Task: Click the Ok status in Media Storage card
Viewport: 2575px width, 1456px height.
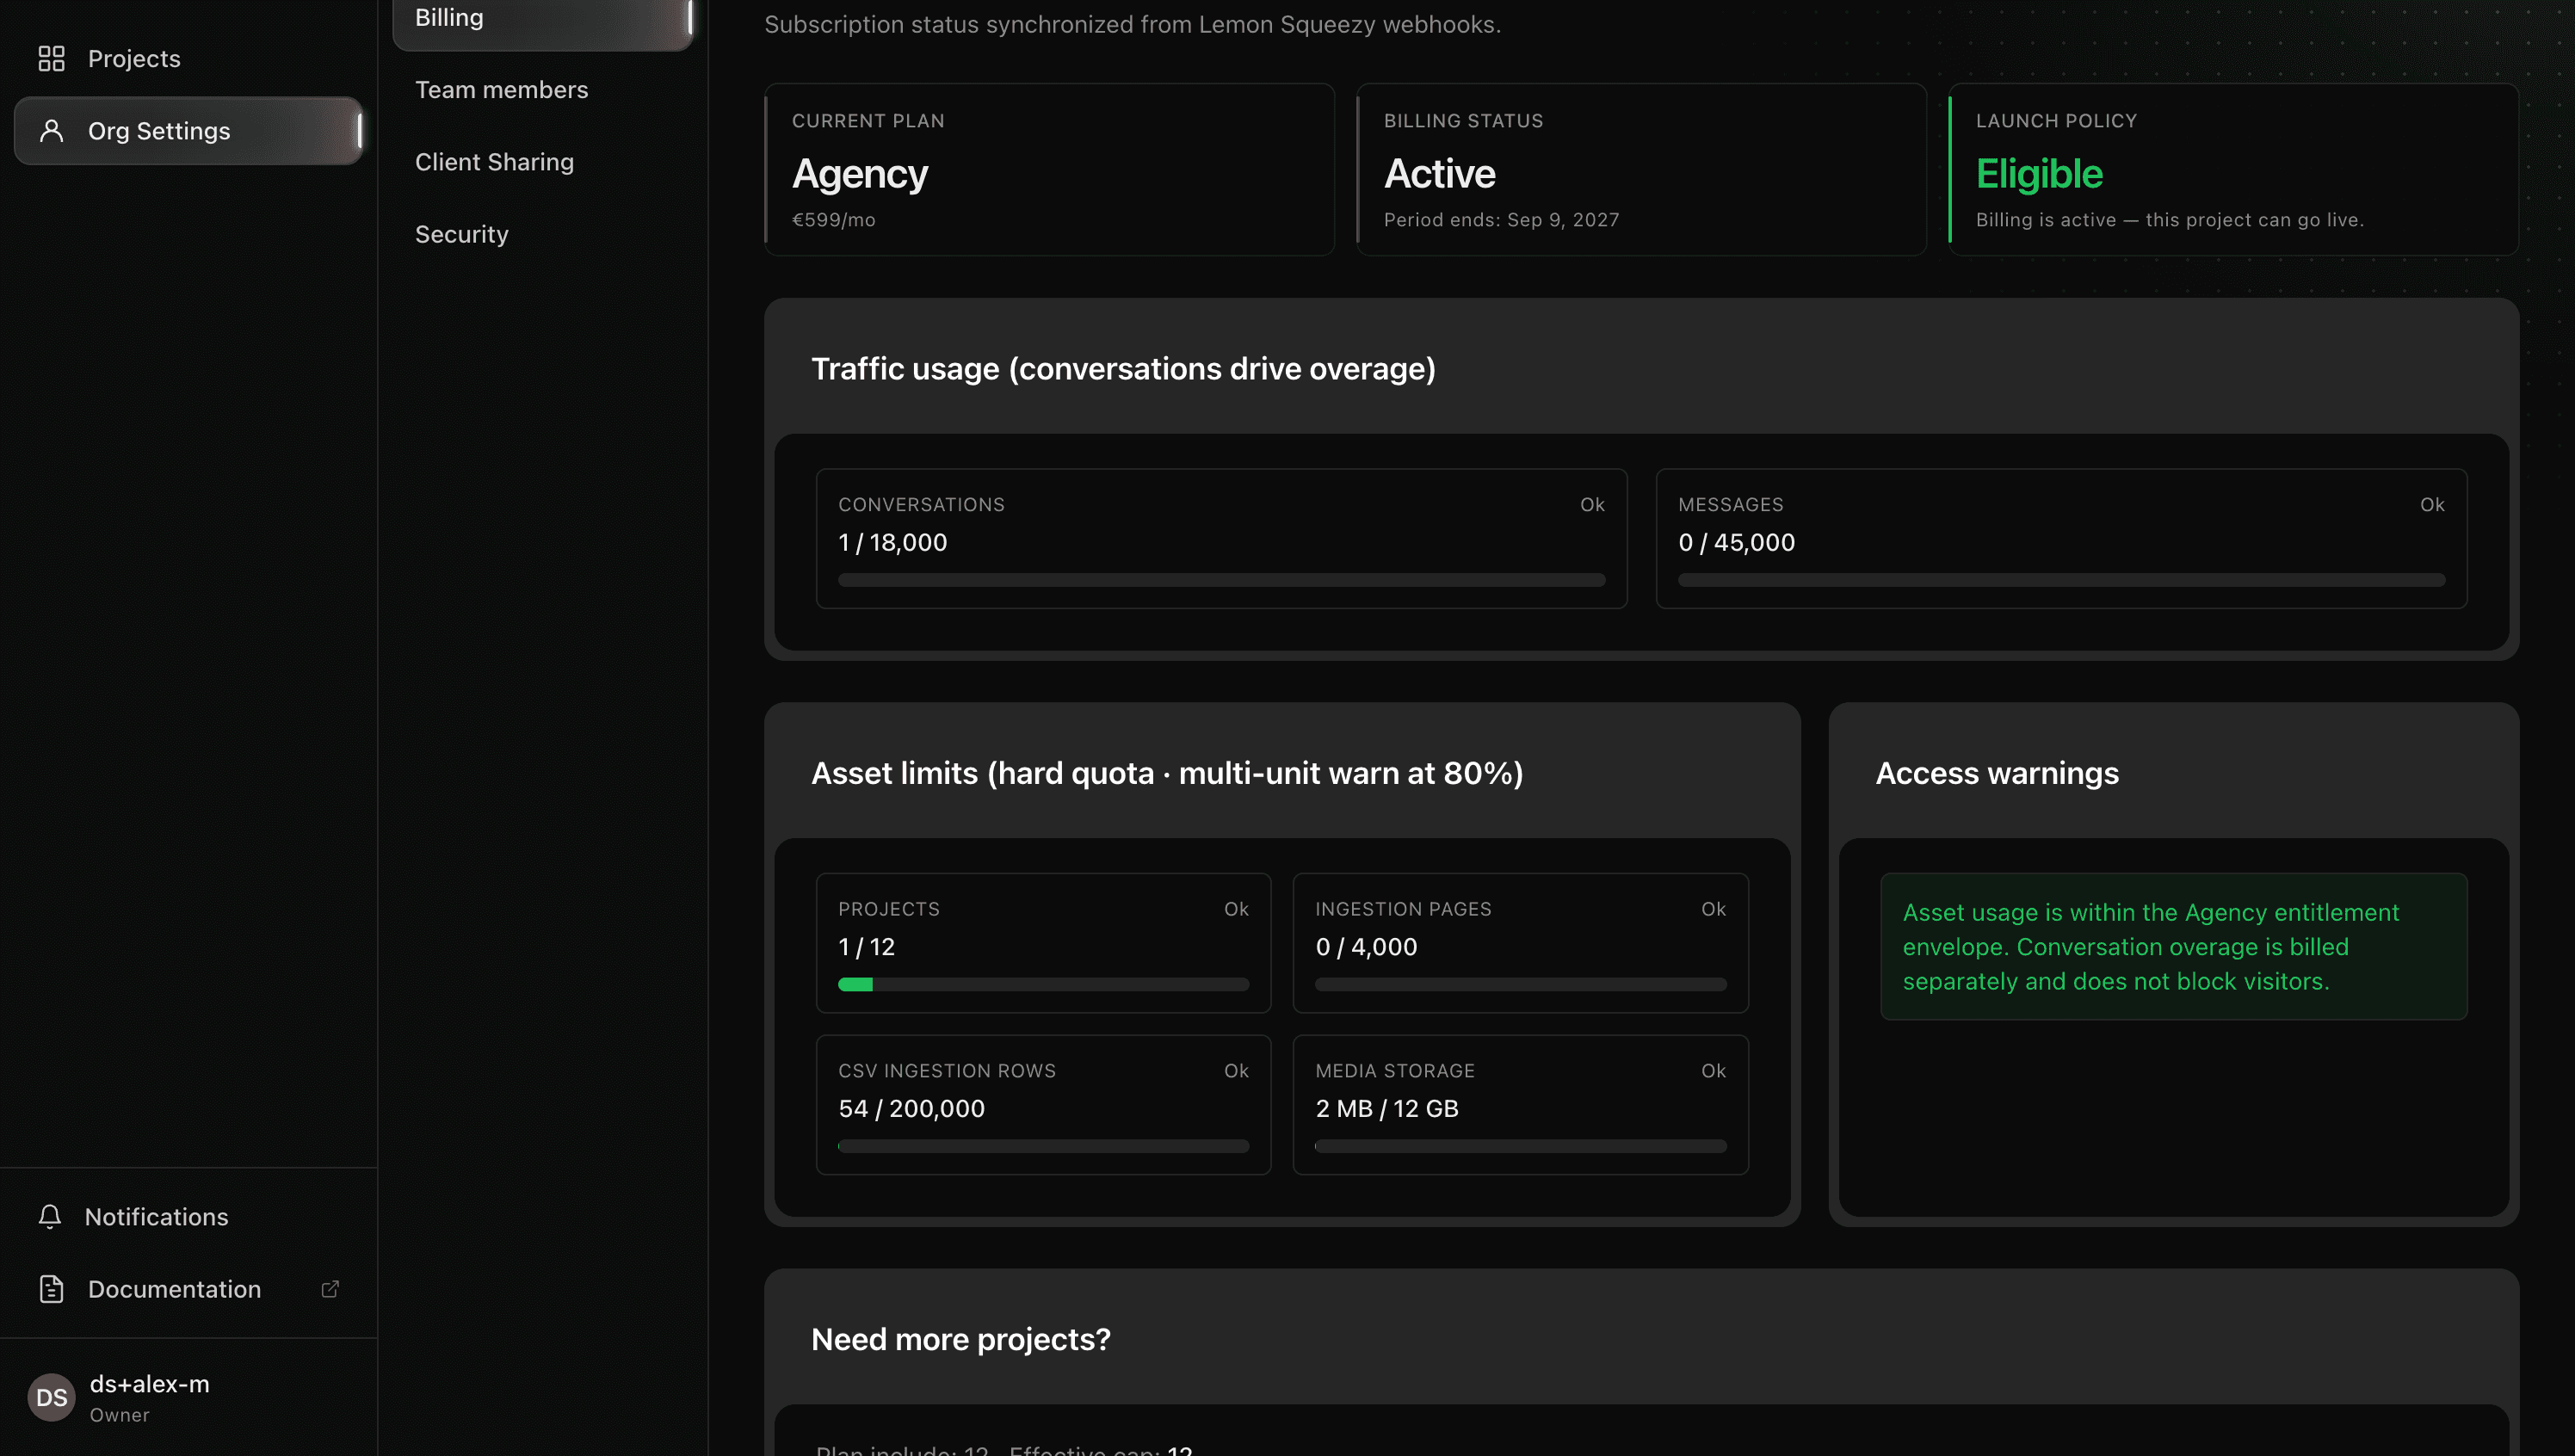Action: 1713,1071
